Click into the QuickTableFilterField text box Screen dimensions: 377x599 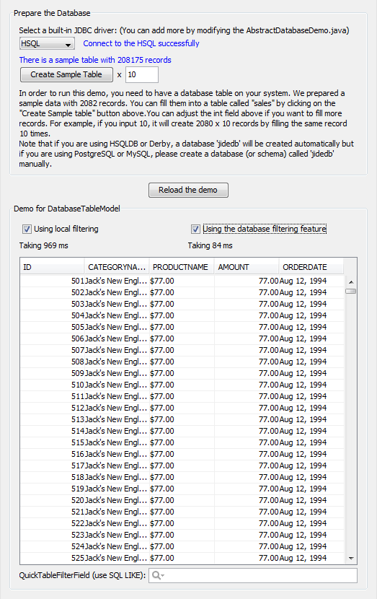252,576
